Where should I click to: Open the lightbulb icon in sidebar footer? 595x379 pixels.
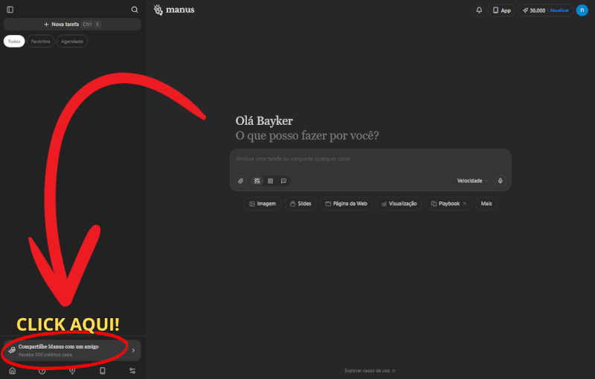point(72,371)
